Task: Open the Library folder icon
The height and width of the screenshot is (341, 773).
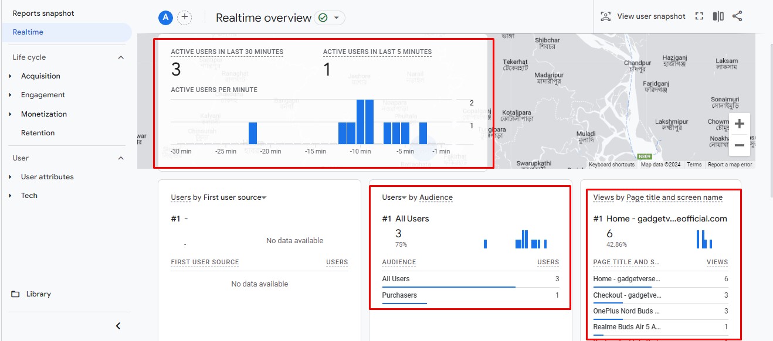Action: 16,294
